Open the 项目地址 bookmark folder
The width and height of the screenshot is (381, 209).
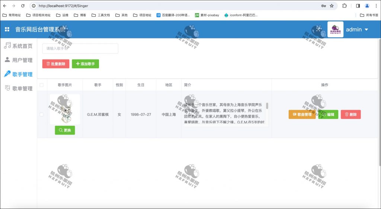point(143,15)
